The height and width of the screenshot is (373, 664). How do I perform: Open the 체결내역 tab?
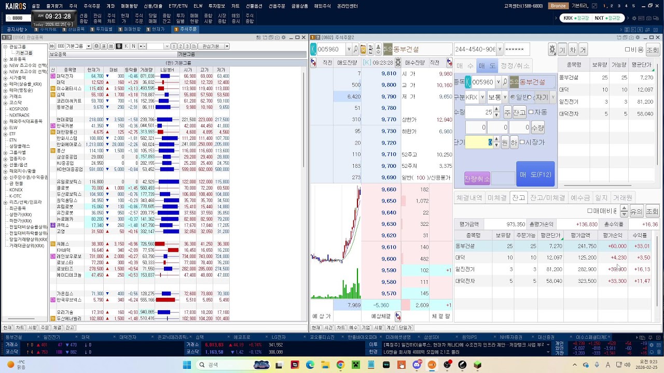(x=469, y=198)
